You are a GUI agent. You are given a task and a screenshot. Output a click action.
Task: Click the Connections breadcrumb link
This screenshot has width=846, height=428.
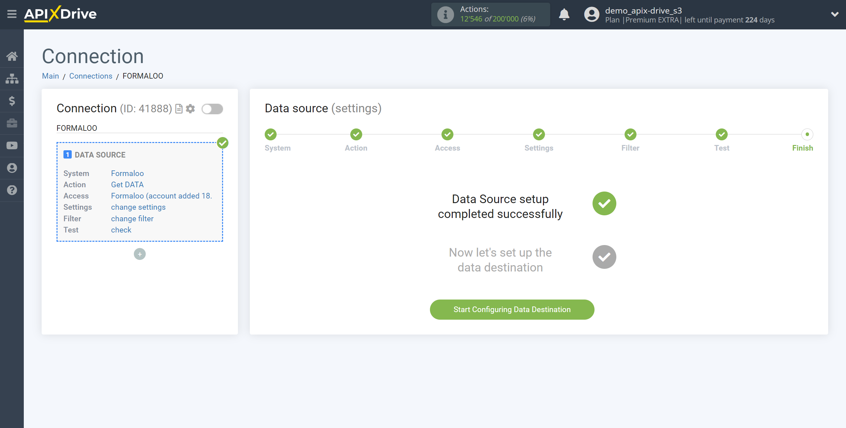point(91,76)
